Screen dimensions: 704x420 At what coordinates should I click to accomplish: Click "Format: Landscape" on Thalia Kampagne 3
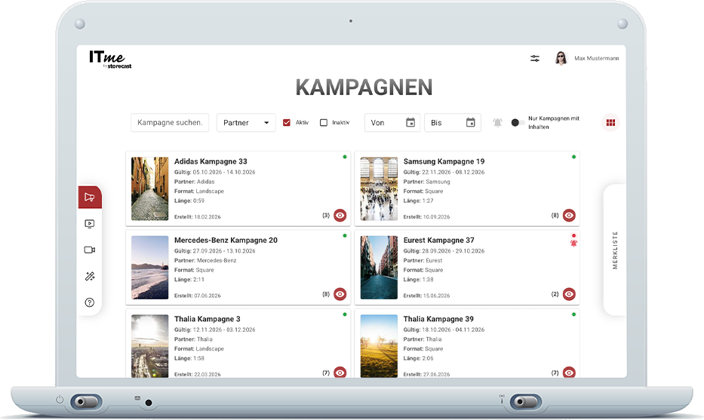pyautogui.click(x=199, y=348)
